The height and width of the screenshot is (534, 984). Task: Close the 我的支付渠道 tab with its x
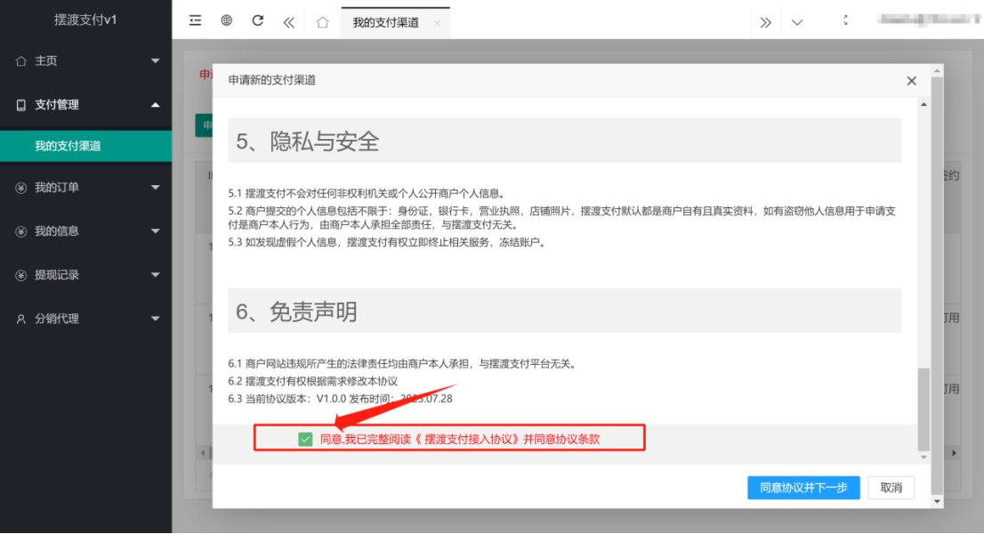438,23
